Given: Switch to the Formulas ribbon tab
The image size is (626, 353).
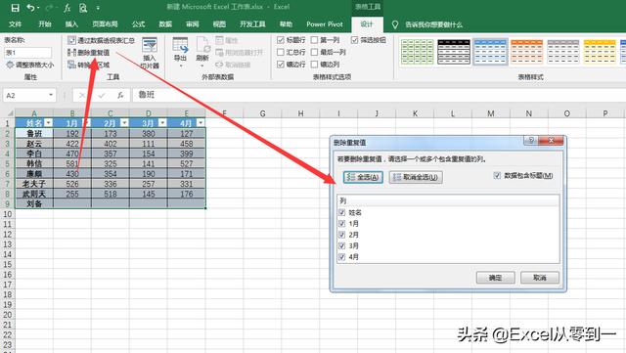Looking at the screenshot, I should coord(138,24).
